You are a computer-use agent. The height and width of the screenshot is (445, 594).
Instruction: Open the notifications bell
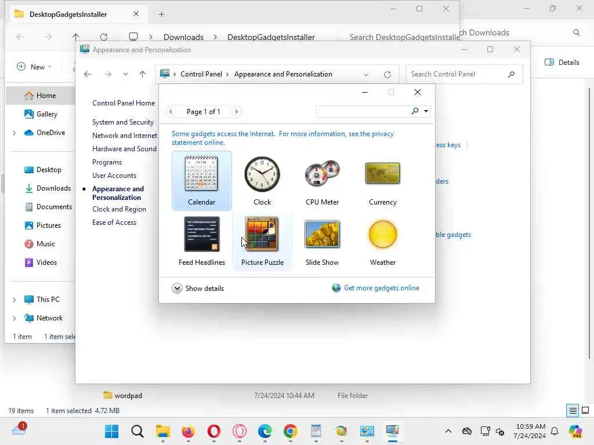[555, 431]
